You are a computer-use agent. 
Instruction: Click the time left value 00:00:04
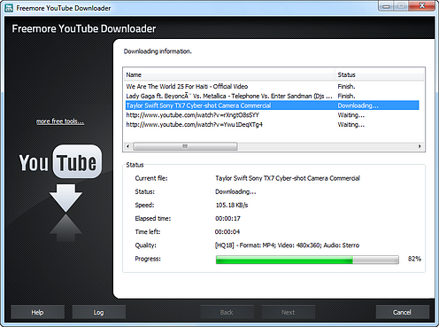pyautogui.click(x=227, y=232)
